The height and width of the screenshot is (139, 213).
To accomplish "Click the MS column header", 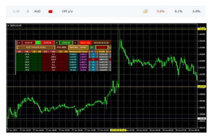I will (54, 52).
